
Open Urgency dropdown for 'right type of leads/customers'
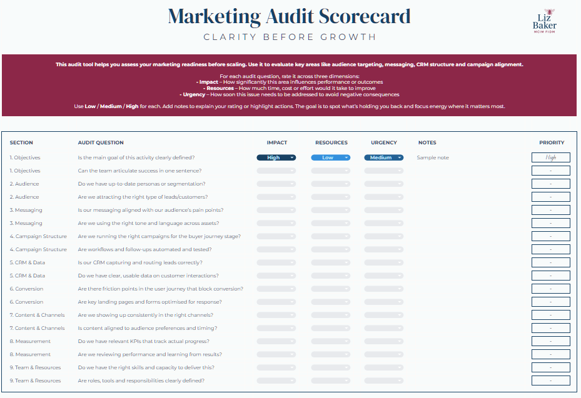(384, 197)
